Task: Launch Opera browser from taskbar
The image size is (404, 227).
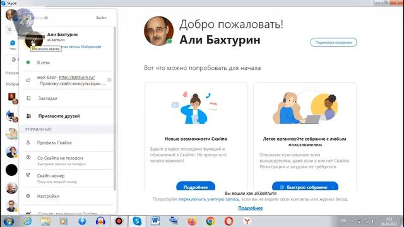Action: 229,221
